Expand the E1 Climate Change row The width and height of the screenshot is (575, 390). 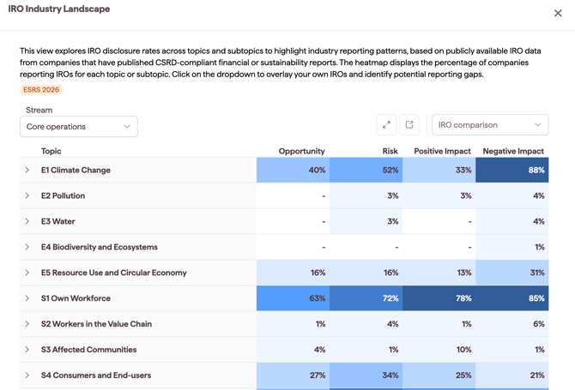click(27, 170)
